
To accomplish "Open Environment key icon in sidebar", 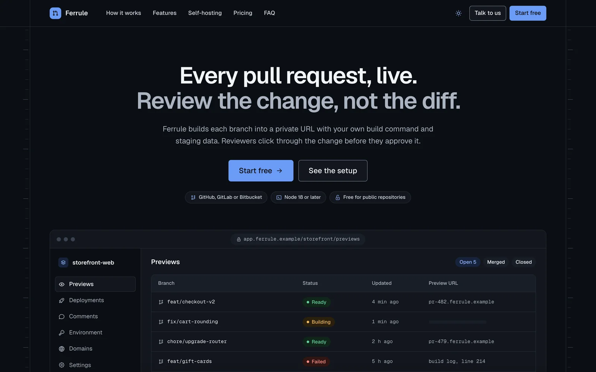I will (x=62, y=333).
